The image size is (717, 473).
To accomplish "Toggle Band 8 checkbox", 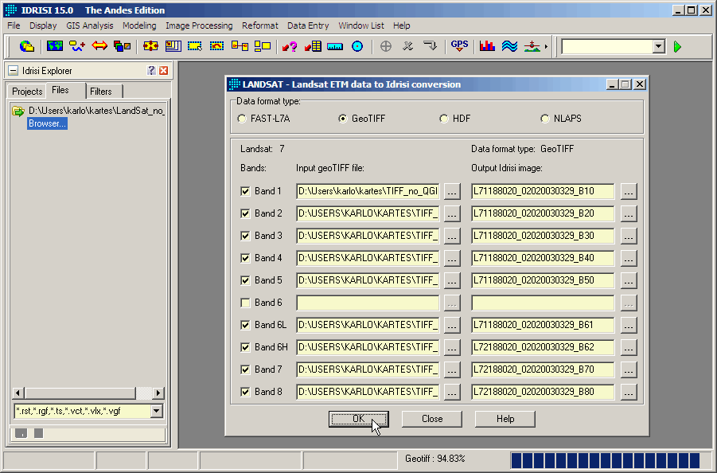I will (x=246, y=392).
